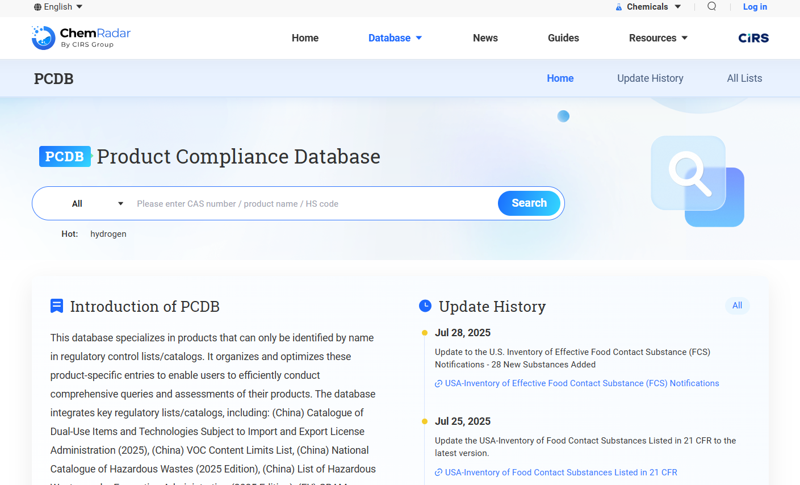This screenshot has height=485, width=800.
Task: Expand the All search filter dropdown
Action: 97,204
